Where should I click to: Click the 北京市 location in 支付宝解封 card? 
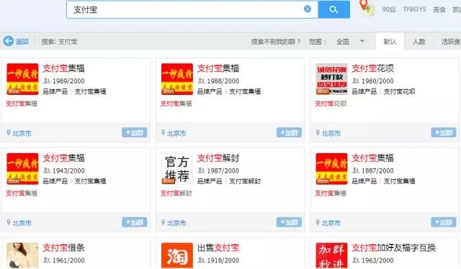point(176,223)
